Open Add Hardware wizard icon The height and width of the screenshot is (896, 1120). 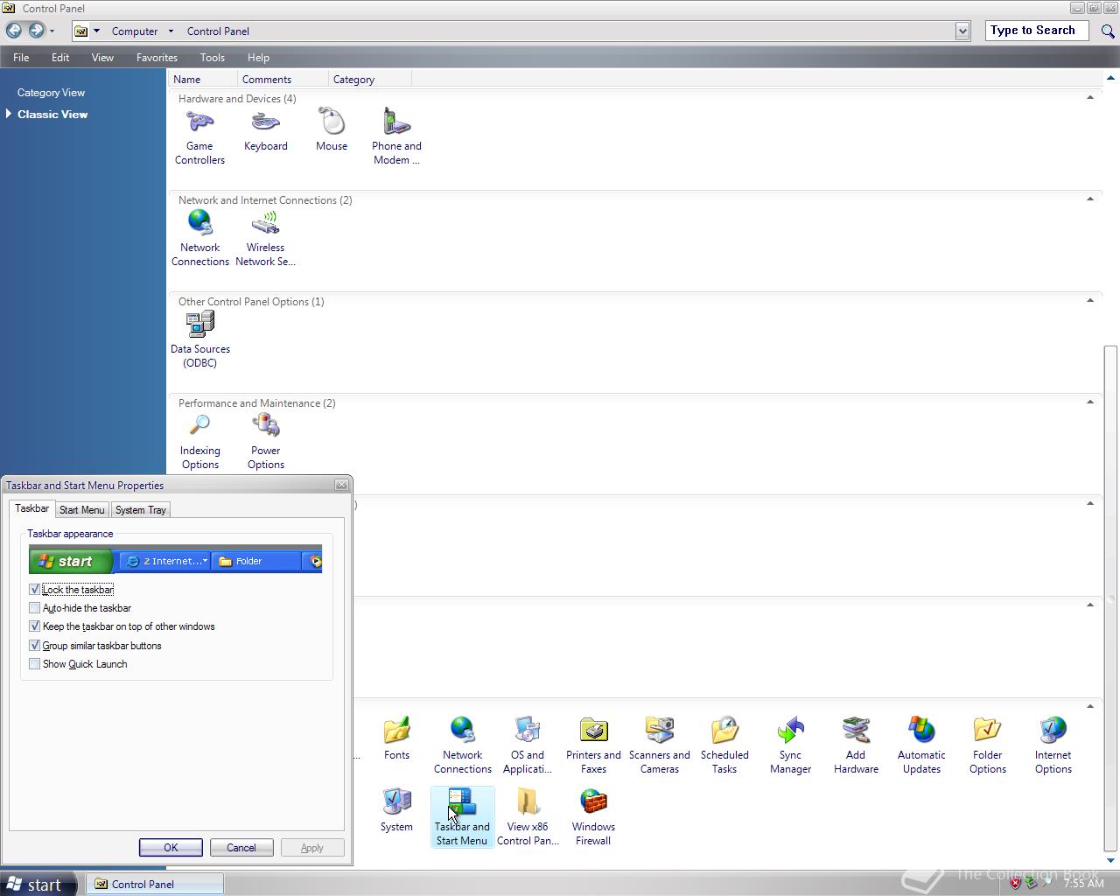click(x=856, y=746)
